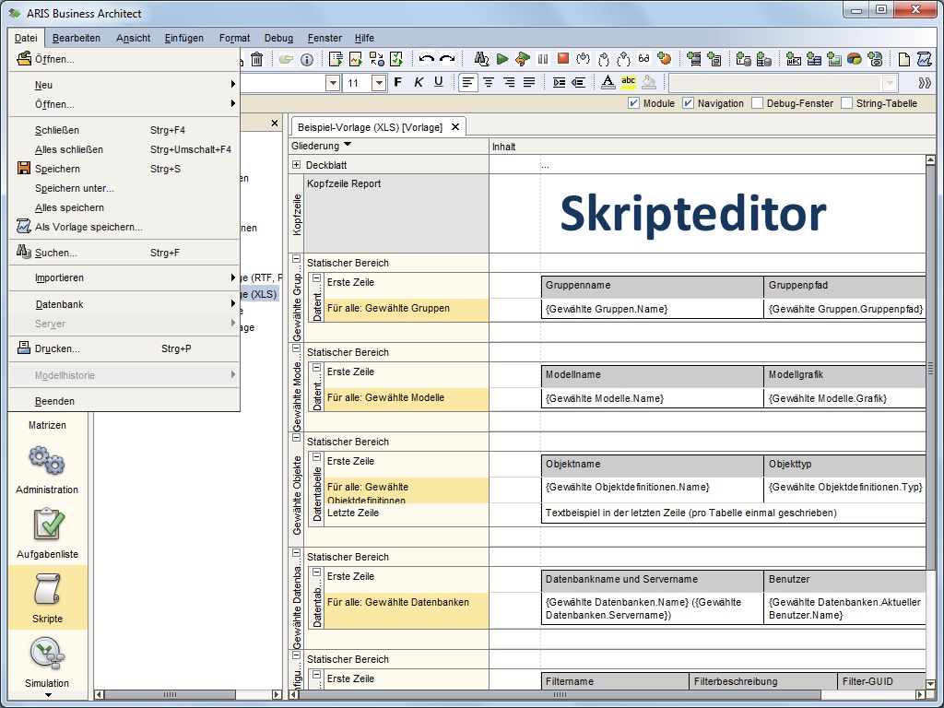Enable the Debug-Fenster checkbox
Image resolution: width=944 pixels, height=708 pixels.
(758, 103)
